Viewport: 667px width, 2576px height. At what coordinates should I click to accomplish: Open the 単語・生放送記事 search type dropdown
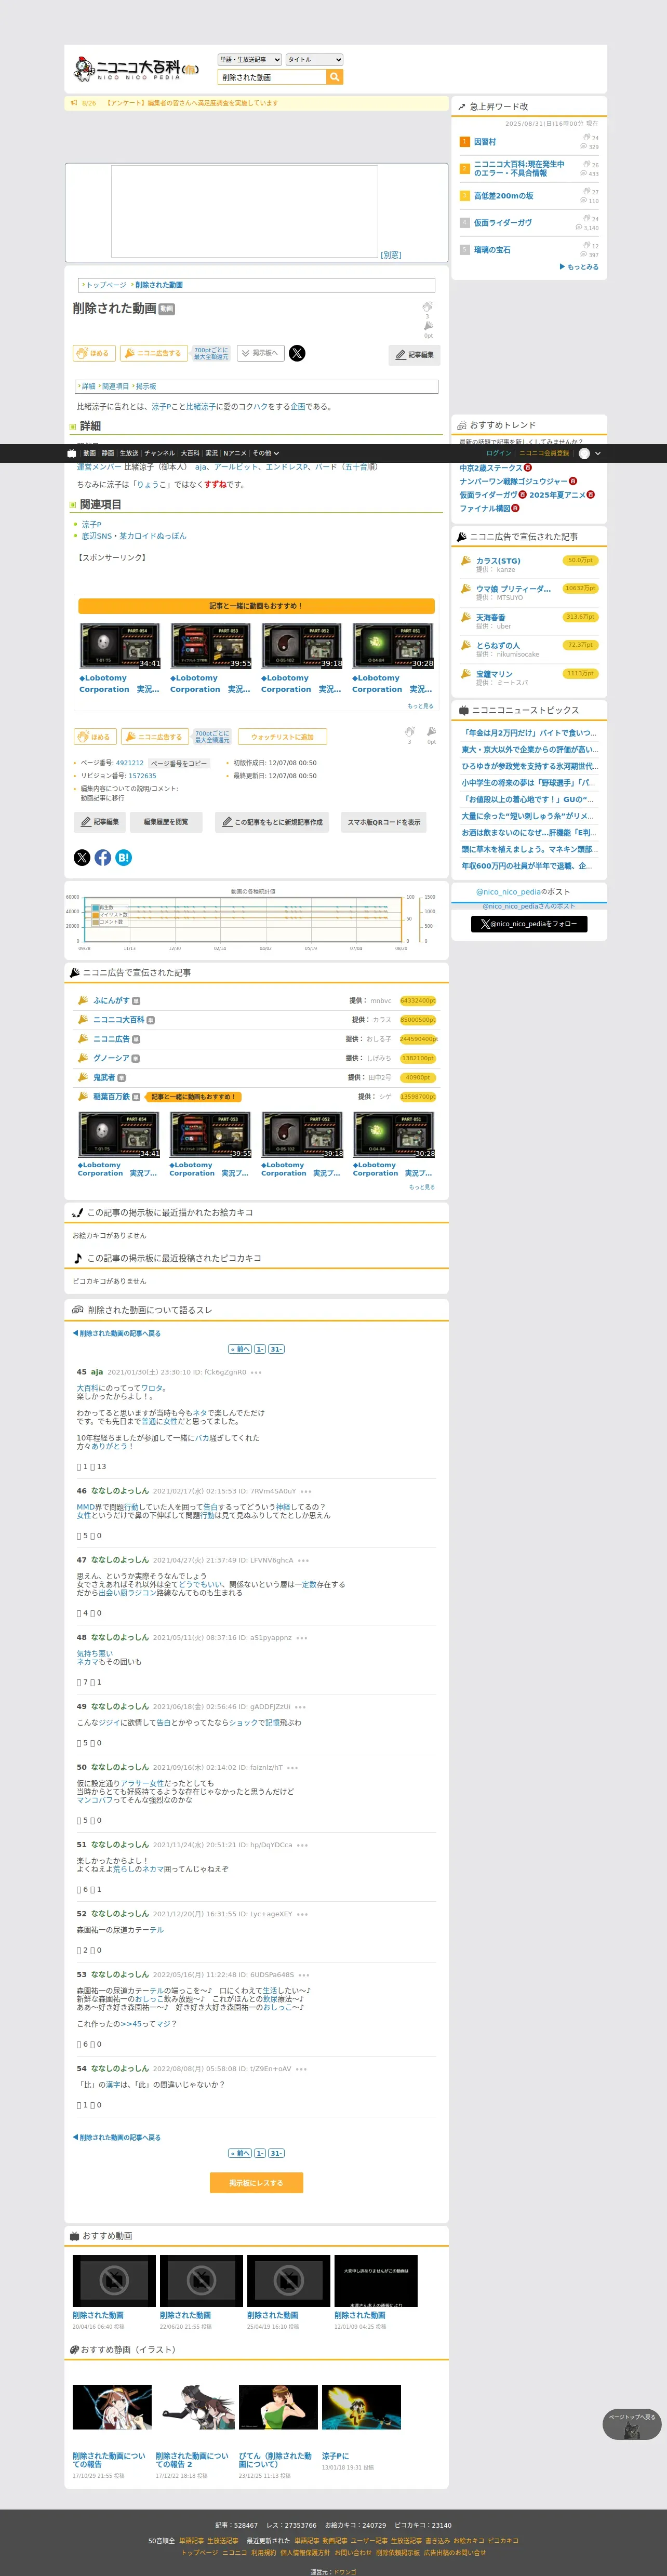pyautogui.click(x=250, y=60)
